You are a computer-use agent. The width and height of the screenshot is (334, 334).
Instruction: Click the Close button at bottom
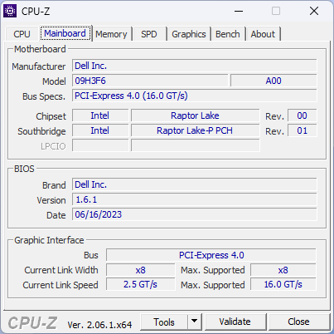pyautogui.click(x=298, y=322)
